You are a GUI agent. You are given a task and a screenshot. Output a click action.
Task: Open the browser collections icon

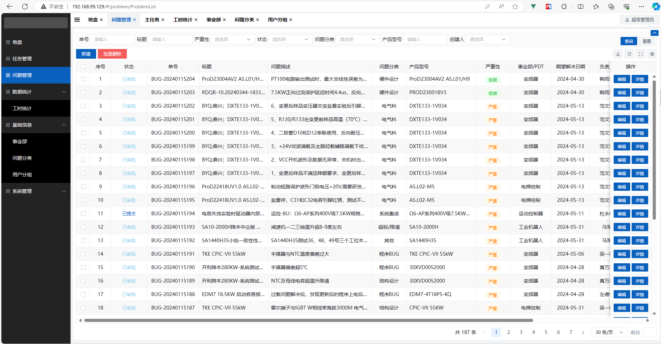(611, 7)
